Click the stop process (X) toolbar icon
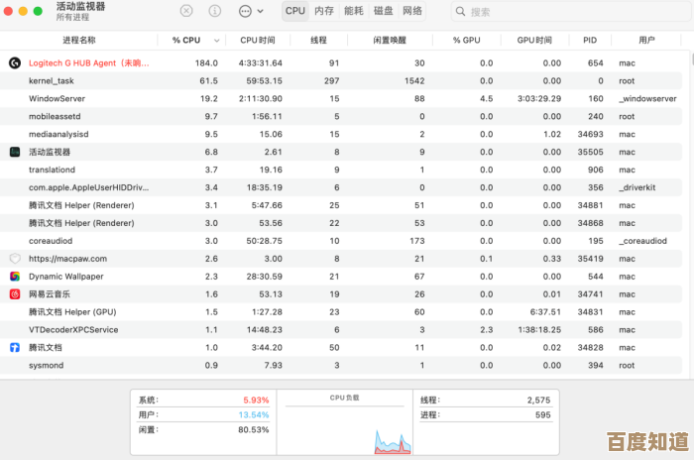The image size is (694, 460). pyautogui.click(x=186, y=11)
